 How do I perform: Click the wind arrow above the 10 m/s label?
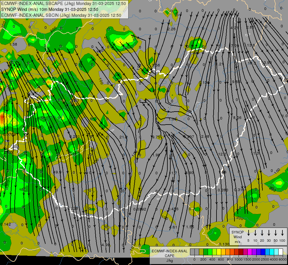pyautogui.click(x=255, y=233)
